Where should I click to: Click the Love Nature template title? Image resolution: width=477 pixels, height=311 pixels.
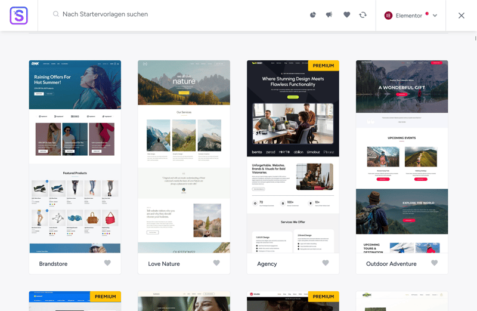tap(164, 264)
